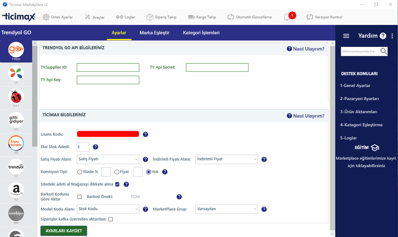This screenshot has height=237, width=398.
Task: Open Sipariş Takip order tracking
Action: (161, 17)
